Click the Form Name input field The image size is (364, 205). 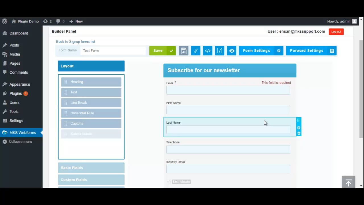[113, 51]
